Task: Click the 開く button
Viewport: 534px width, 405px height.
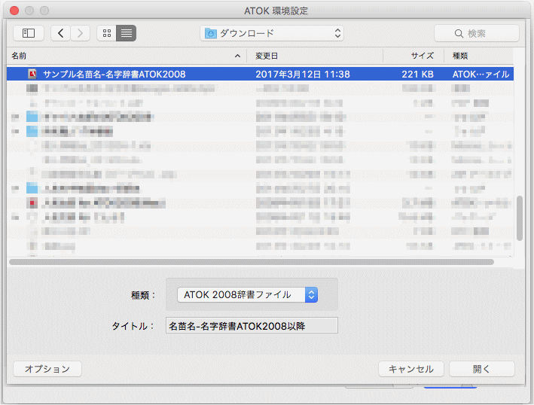Action: pyautogui.click(x=481, y=369)
